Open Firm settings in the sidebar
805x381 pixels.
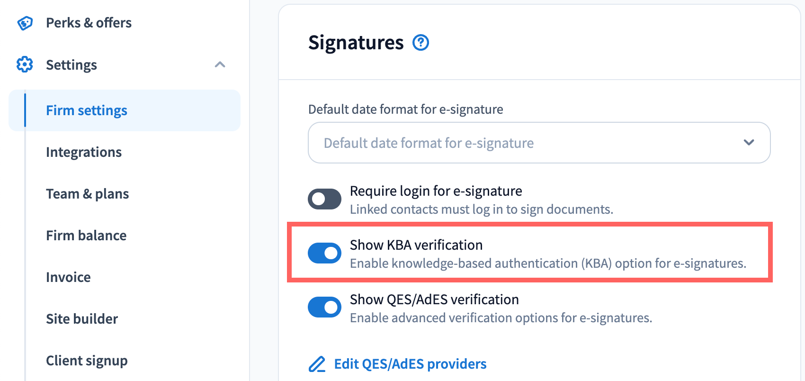87,110
